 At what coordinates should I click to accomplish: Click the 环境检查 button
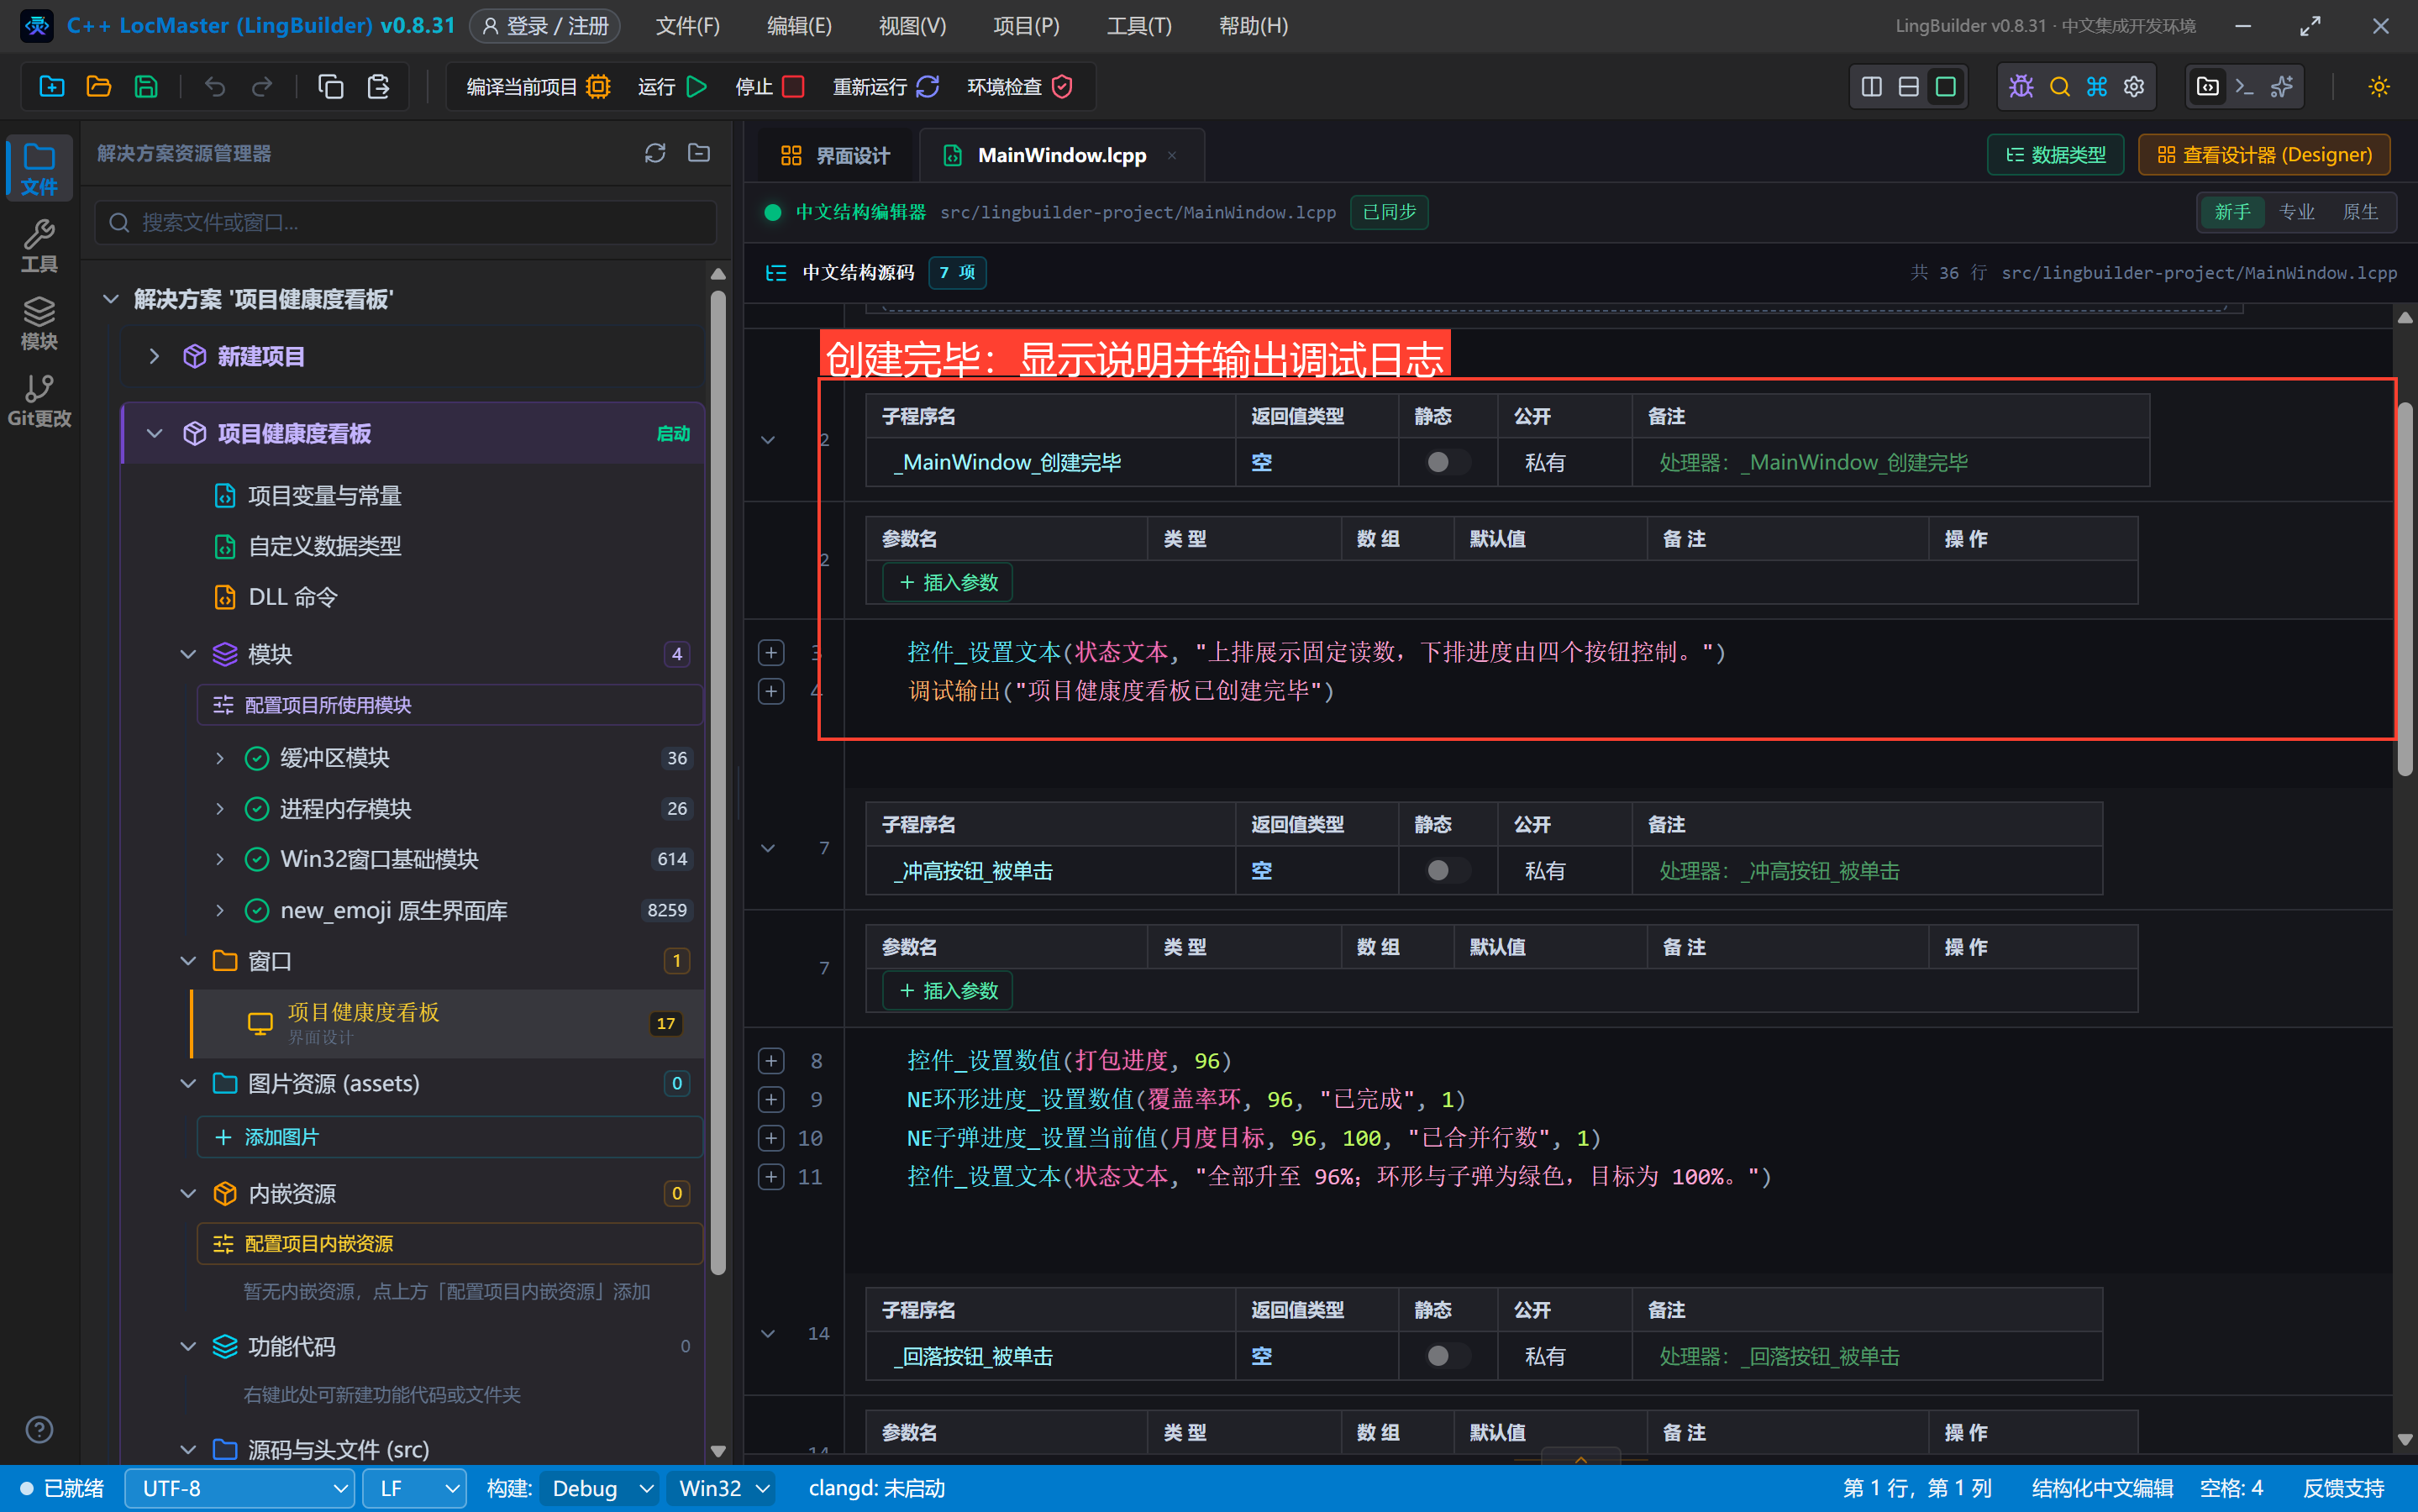coord(1020,87)
